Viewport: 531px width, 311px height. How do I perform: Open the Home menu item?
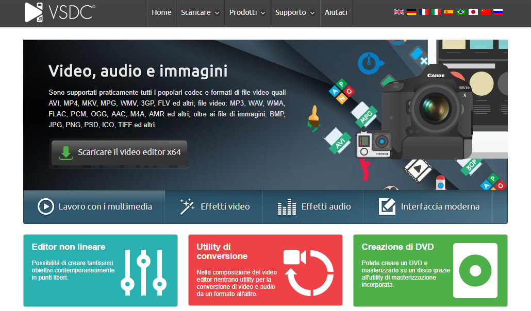pyautogui.click(x=161, y=12)
